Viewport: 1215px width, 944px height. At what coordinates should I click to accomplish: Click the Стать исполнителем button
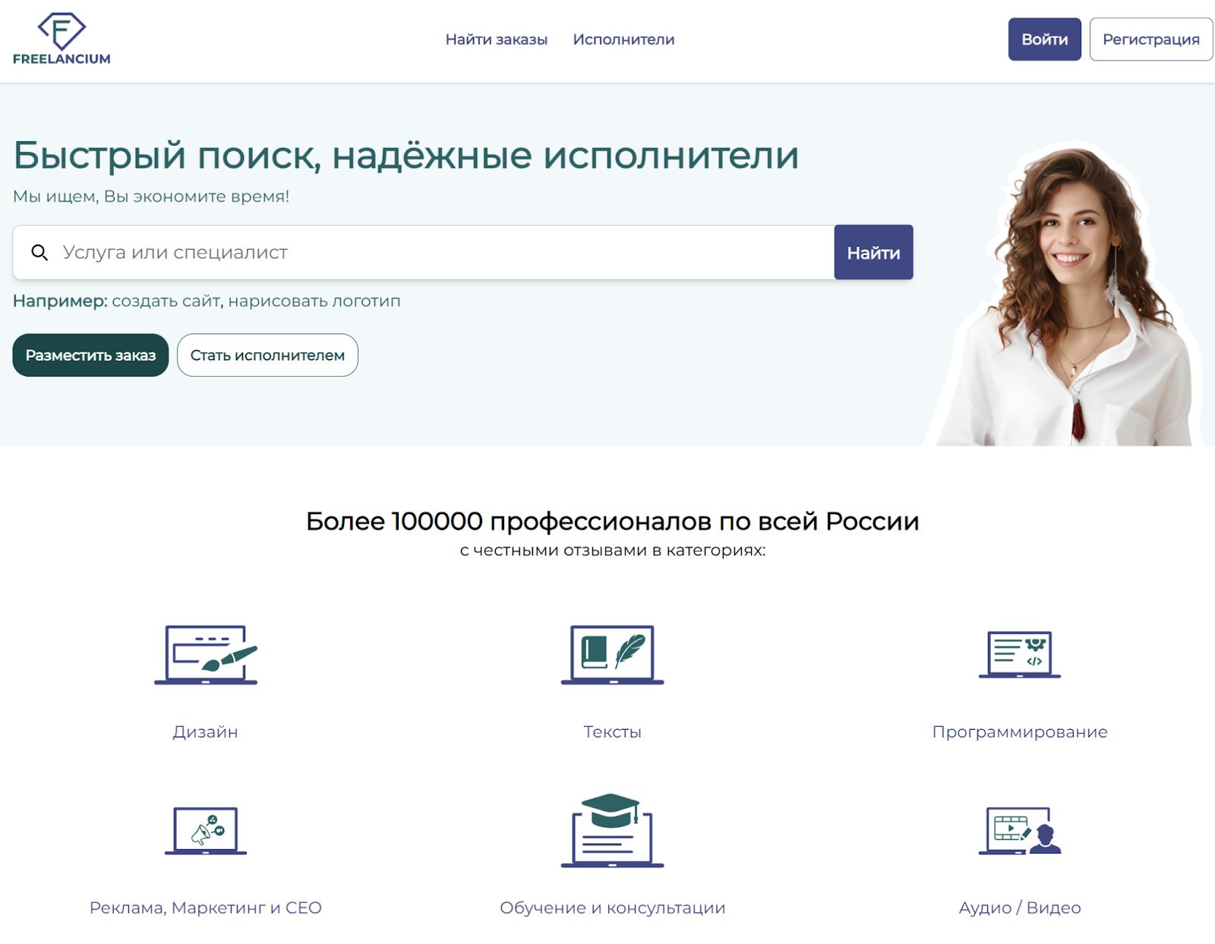[x=267, y=355]
